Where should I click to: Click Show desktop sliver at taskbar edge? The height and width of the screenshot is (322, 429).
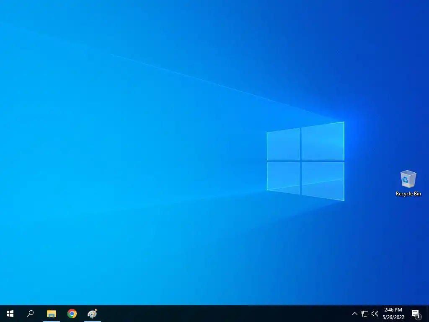tap(428, 314)
